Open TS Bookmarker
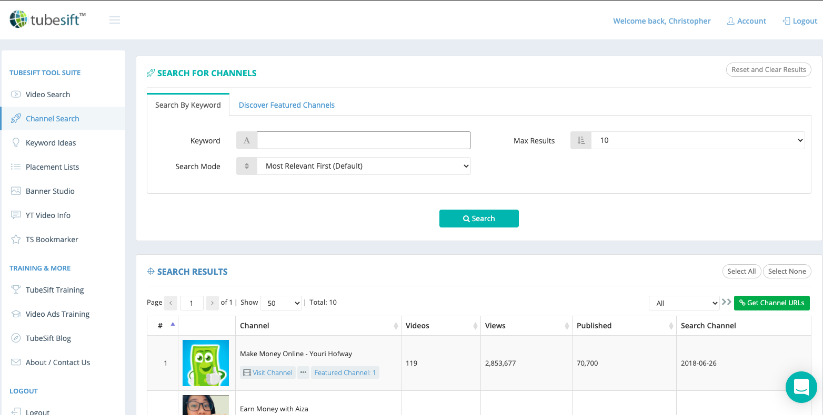The height and width of the screenshot is (415, 823). pyautogui.click(x=52, y=239)
